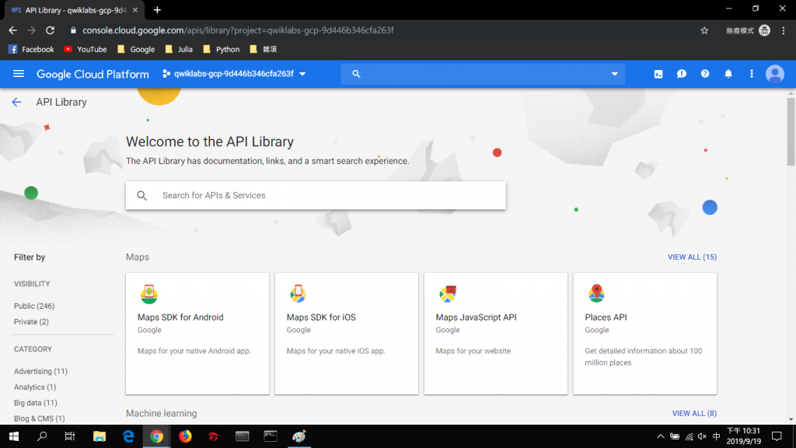This screenshot has height=448, width=796.
Task: Open the send feedback icon
Action: coord(681,74)
